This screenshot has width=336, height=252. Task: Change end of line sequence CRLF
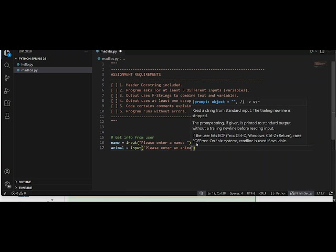262,193
